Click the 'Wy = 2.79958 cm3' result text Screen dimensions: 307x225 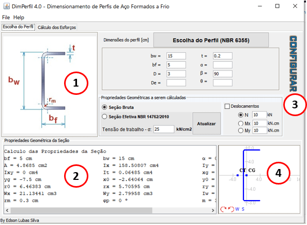click(128, 193)
